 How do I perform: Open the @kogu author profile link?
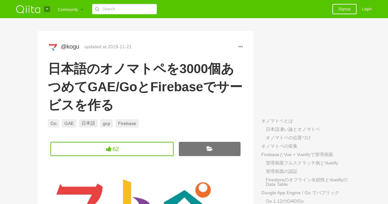click(70, 47)
